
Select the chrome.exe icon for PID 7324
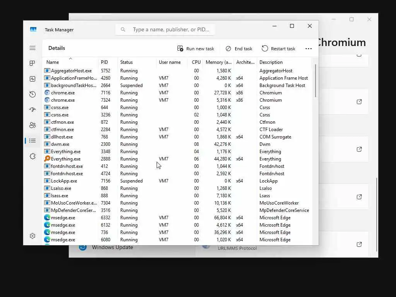tap(47, 100)
